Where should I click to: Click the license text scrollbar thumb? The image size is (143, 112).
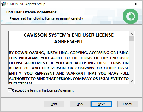click(x=131, y=39)
